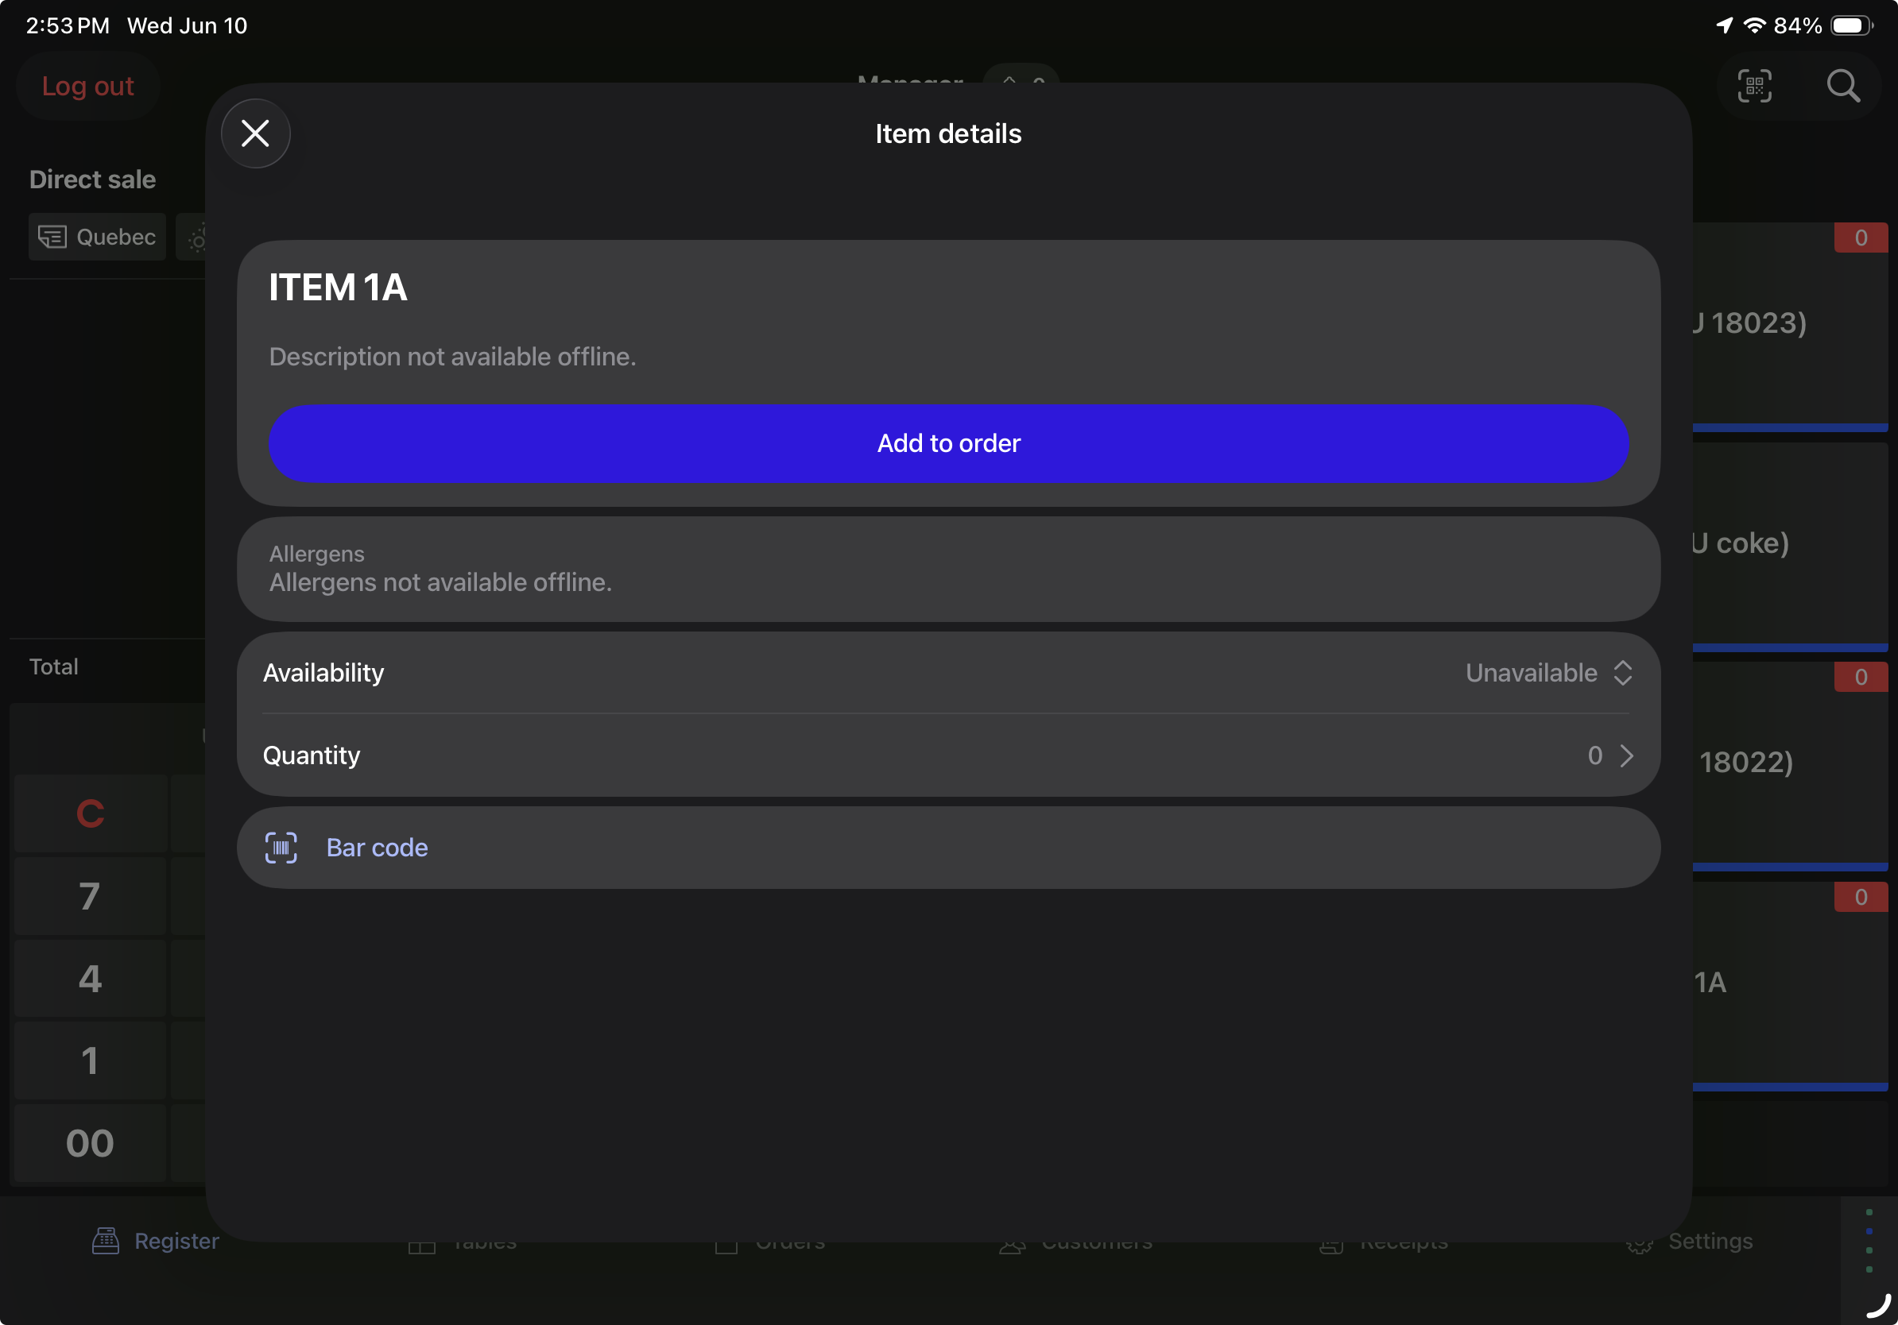The height and width of the screenshot is (1325, 1898).
Task: Tap the battery status icon
Action: [x=1850, y=25]
